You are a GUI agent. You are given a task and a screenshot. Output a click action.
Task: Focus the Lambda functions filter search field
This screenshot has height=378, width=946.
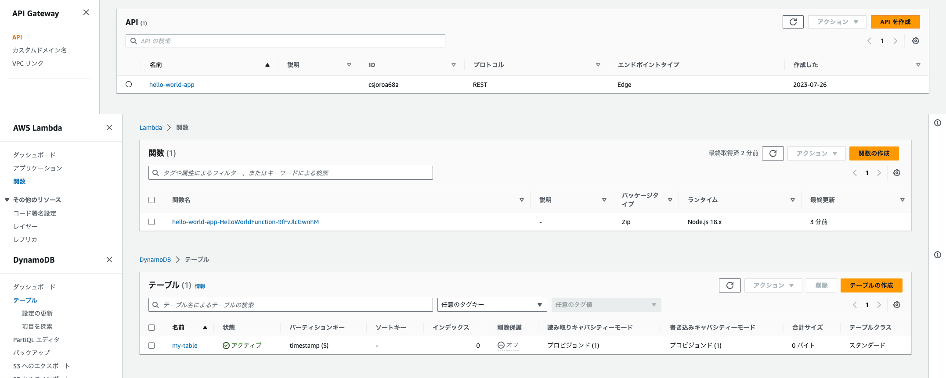(291, 173)
